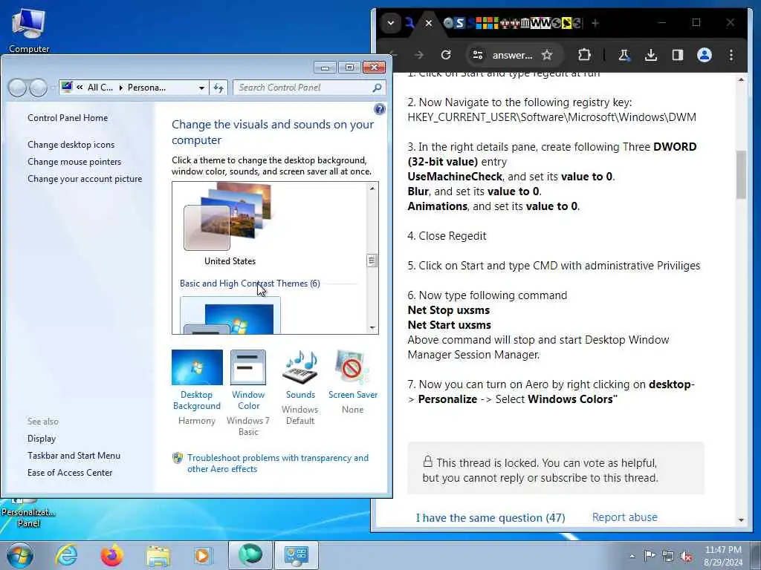This screenshot has height=570, width=761.
Task: Click the taskbar clock showing 11:47 PM
Action: pos(722,556)
